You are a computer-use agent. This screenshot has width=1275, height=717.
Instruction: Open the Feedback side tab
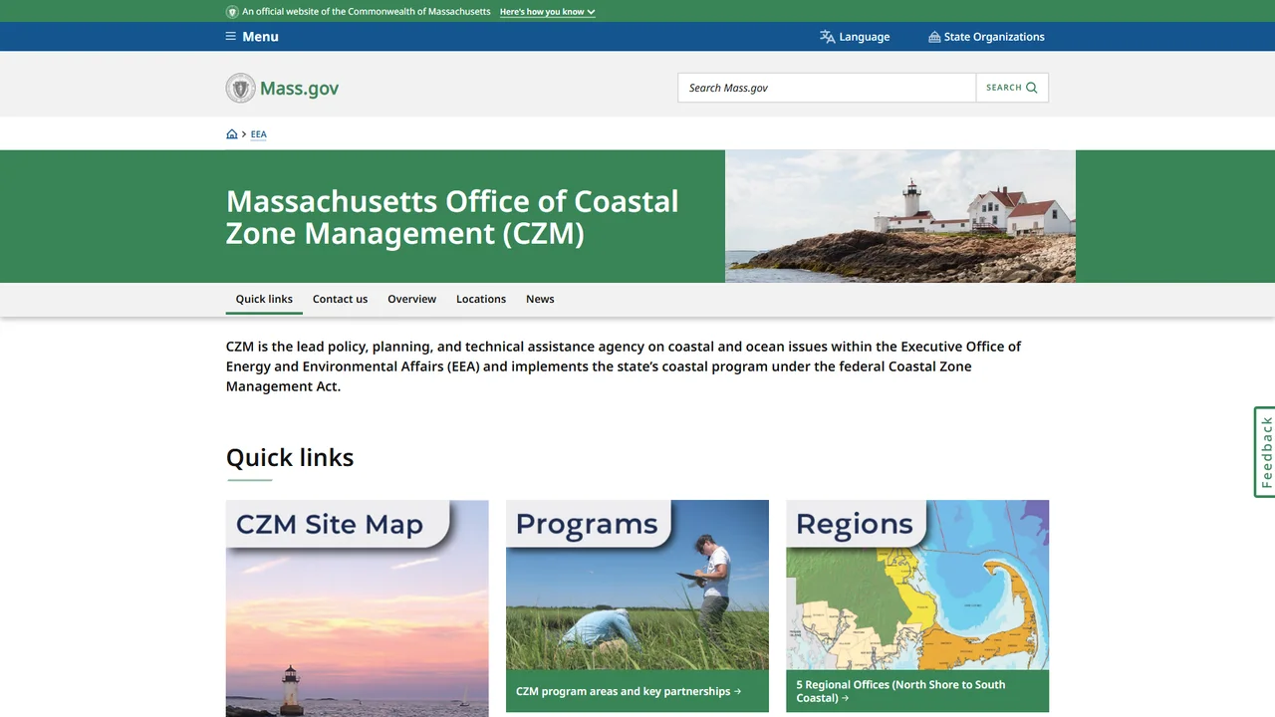pos(1264,452)
